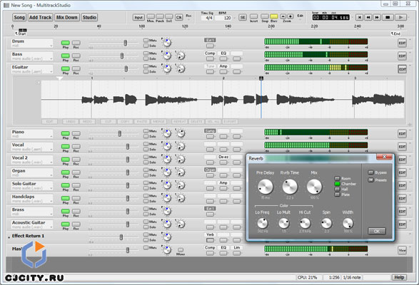Click the zoom out minus button
This screenshot has width=419, height=285.
(283, 16)
